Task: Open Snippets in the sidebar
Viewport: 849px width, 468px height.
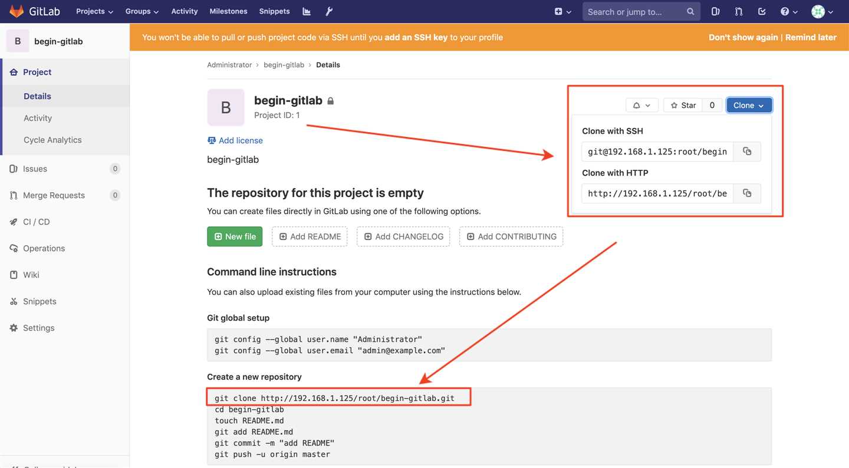Action: (65, 301)
